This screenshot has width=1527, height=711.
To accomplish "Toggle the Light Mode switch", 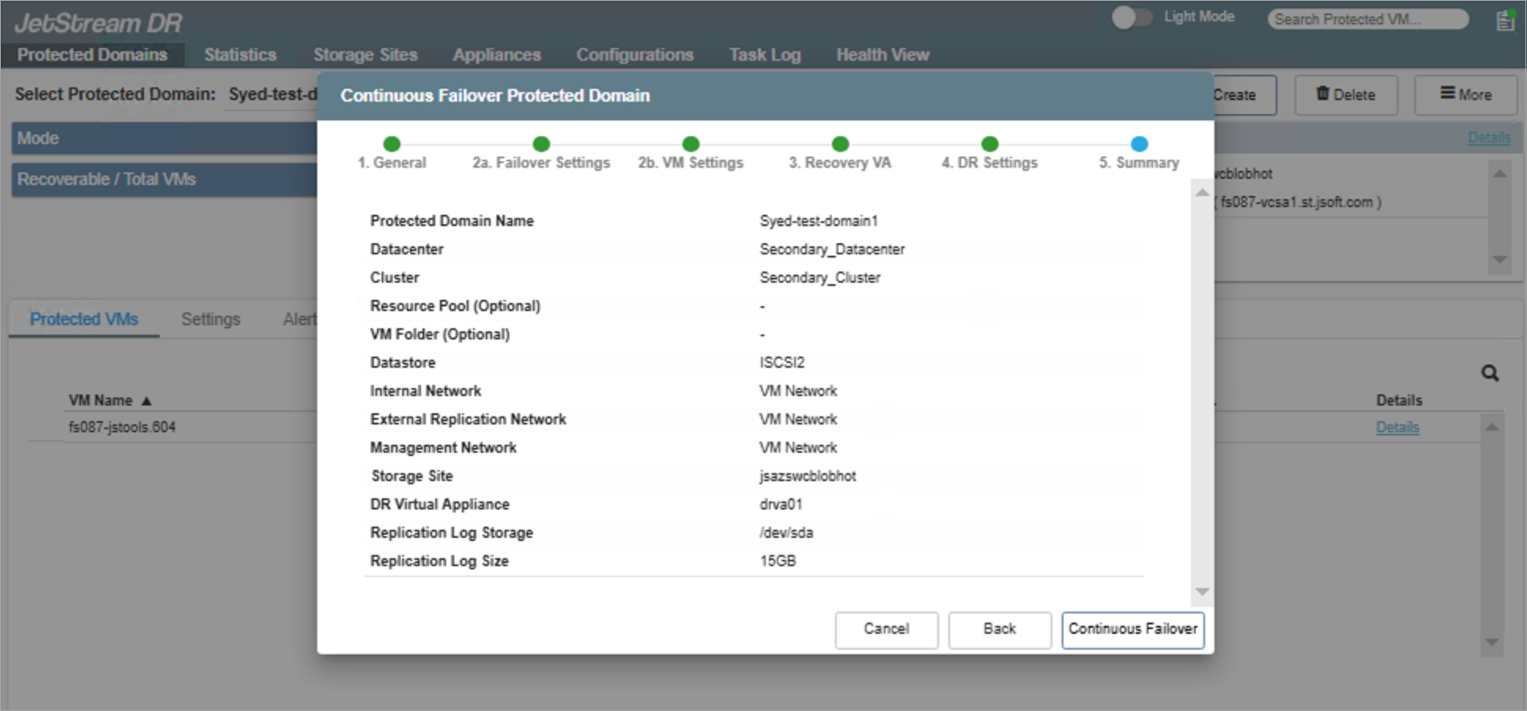I will 1130,17.
